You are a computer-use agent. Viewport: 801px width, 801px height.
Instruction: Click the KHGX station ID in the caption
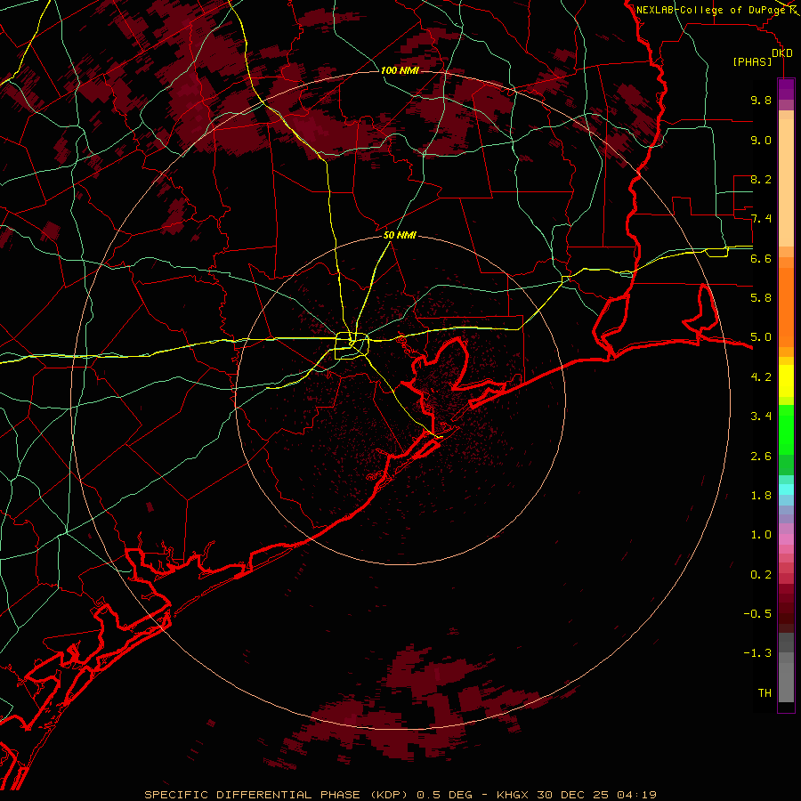(514, 795)
